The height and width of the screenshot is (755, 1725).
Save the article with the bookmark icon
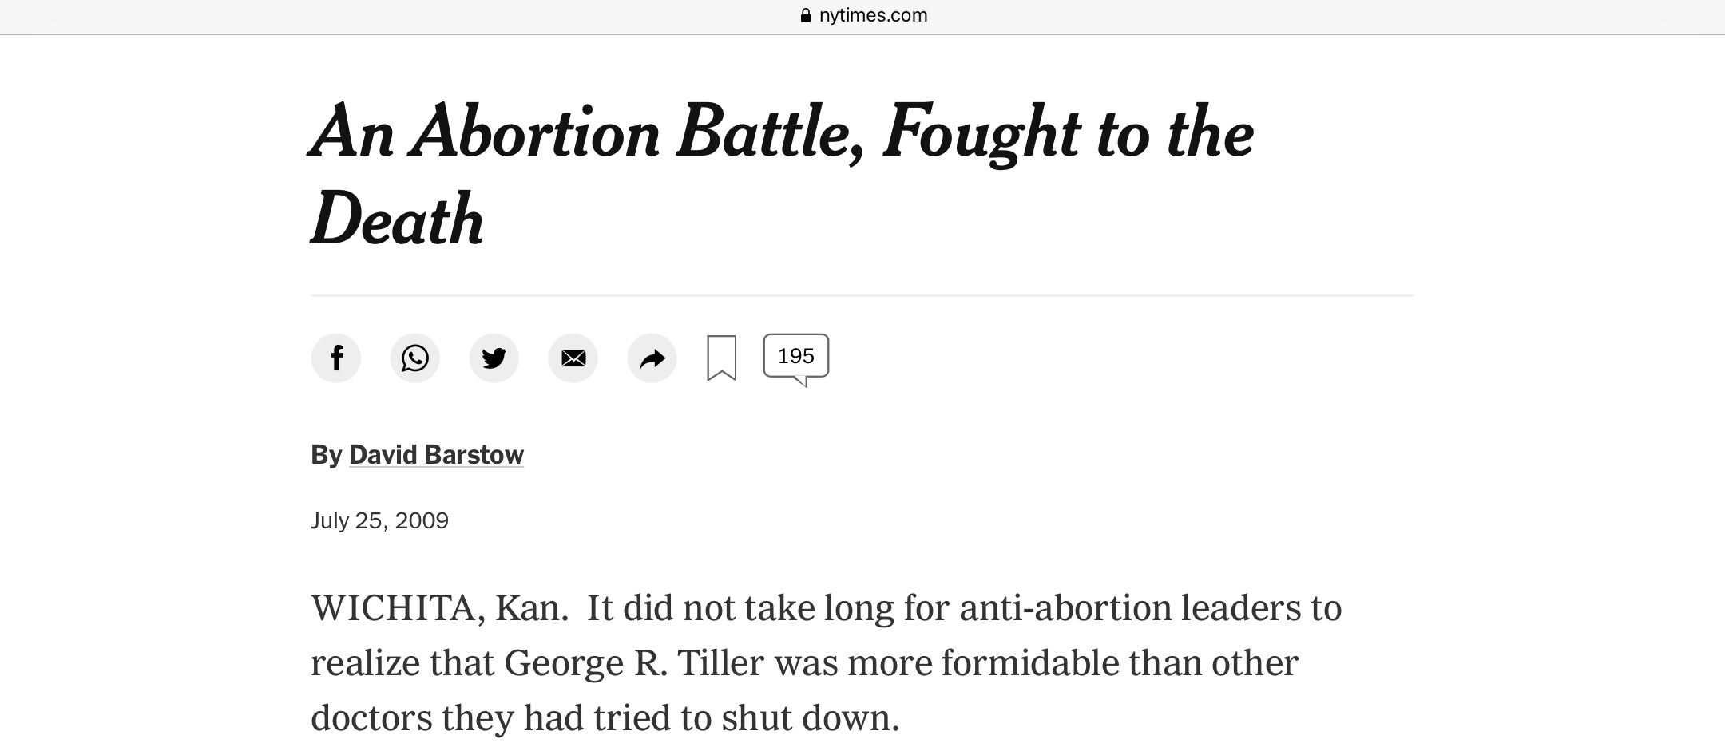pos(721,358)
